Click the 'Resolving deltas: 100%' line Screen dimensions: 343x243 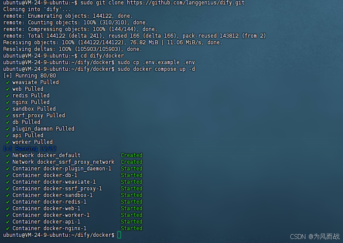tap(72, 49)
